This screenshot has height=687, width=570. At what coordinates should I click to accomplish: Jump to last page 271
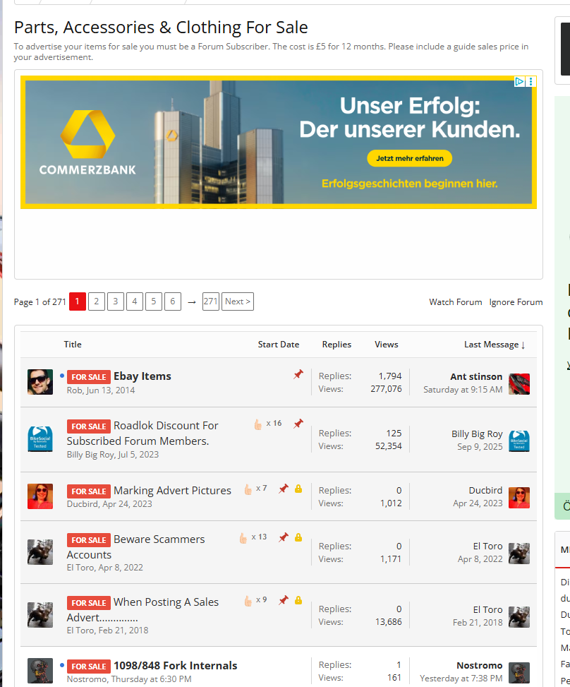point(210,302)
